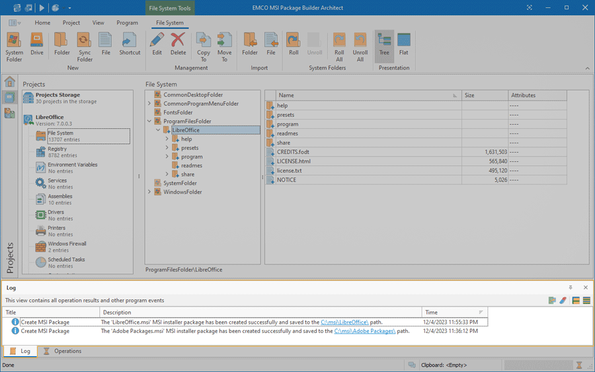The width and height of the screenshot is (595, 372).
Task: Select SystemFolder in file tree
Action: pos(180,183)
